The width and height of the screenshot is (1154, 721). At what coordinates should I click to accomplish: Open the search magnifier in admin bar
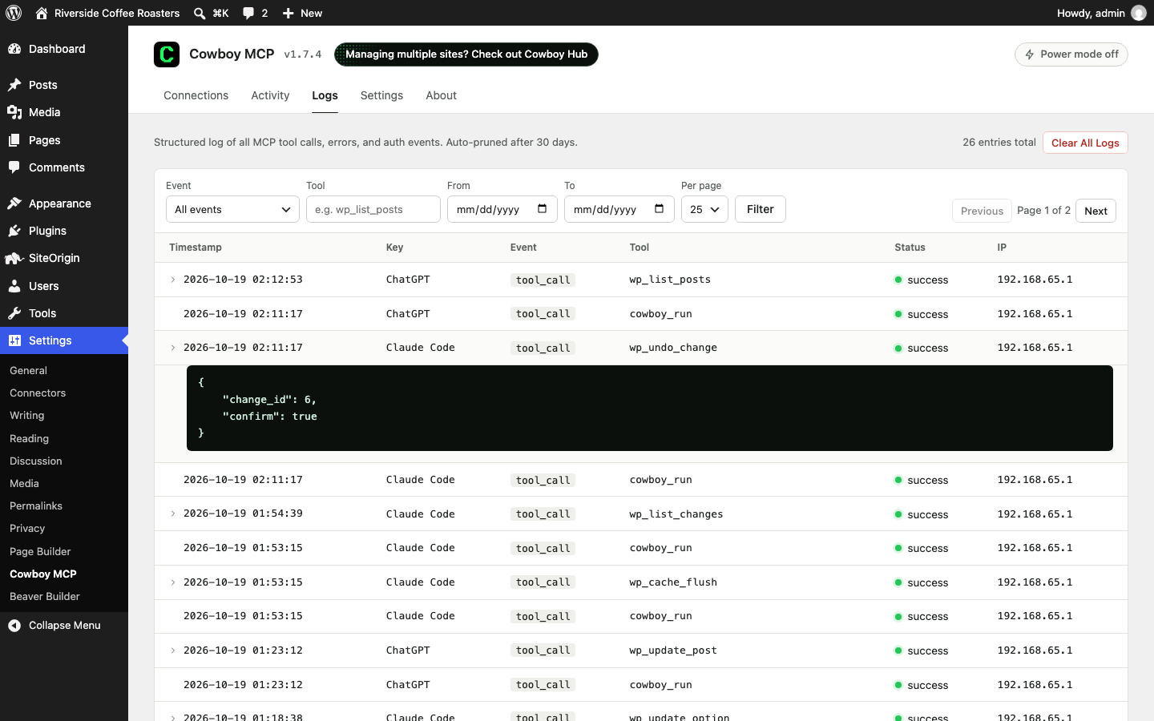pos(199,13)
